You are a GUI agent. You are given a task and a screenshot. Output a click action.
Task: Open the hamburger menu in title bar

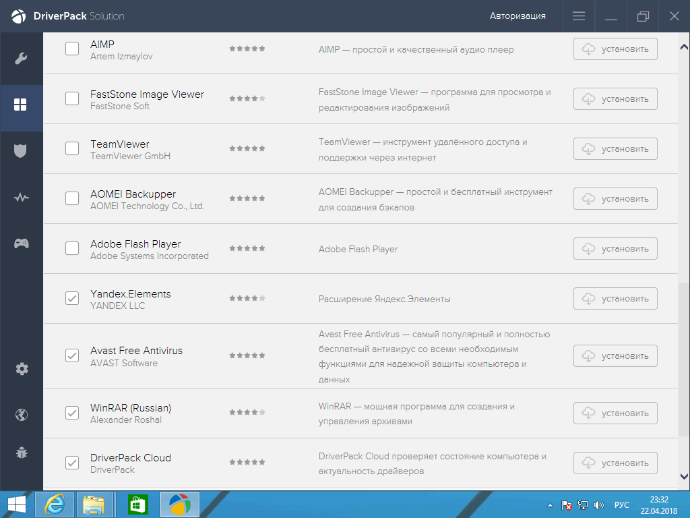pyautogui.click(x=579, y=16)
